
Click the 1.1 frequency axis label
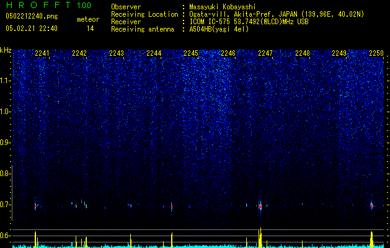tap(5, 81)
